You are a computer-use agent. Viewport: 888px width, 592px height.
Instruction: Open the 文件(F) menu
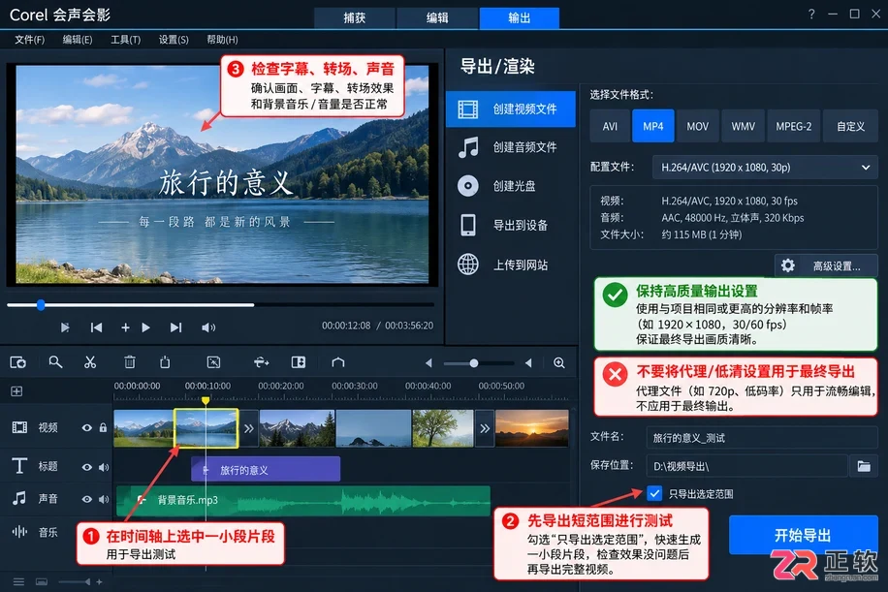point(29,40)
